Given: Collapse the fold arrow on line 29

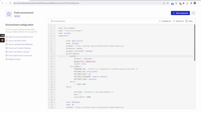Looking at the screenshot, I should pyautogui.click(x=54, y=100).
